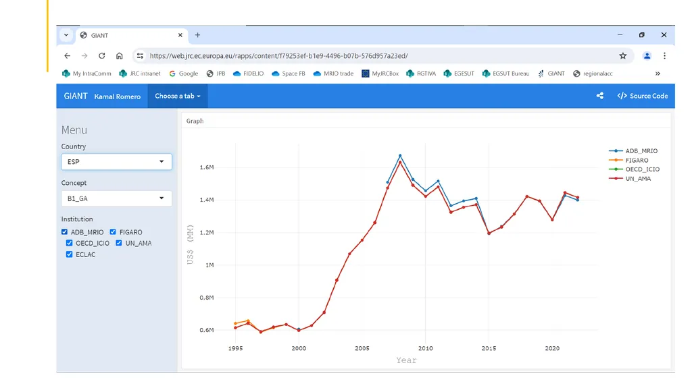Viewport: 692px width, 388px height.
Task: Open MyJRCBox bookmark
Action: click(380, 74)
